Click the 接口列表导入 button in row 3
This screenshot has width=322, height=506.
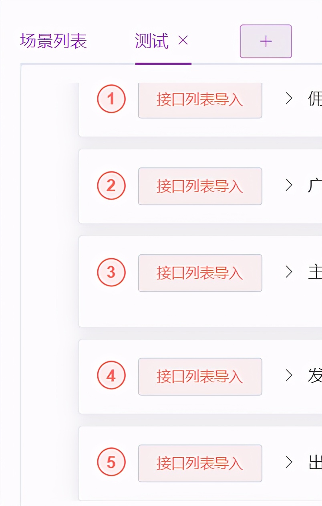[200, 273]
